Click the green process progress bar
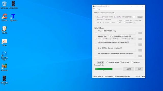163x91 pixels. pos(108,69)
